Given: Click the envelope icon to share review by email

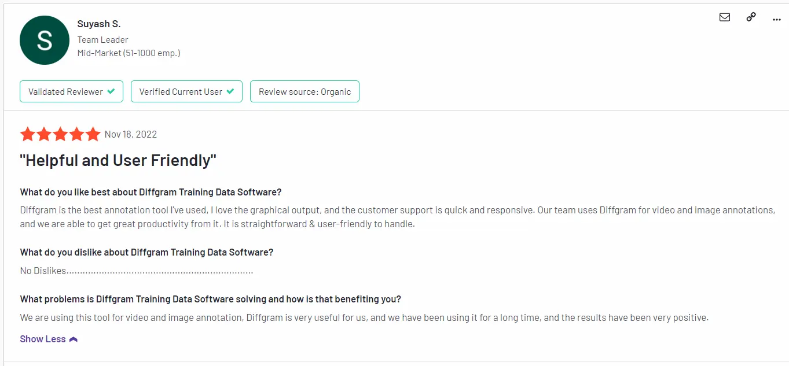Looking at the screenshot, I should coord(724,17).
